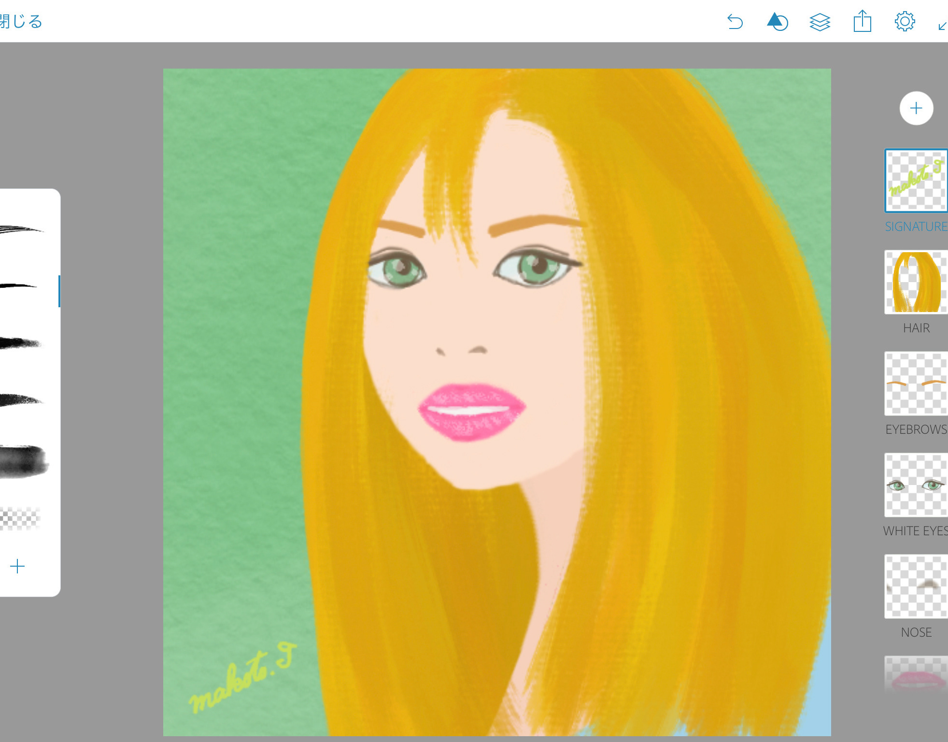Choose the third ink marker brush
Image resolution: width=948 pixels, height=742 pixels.
tap(20, 343)
